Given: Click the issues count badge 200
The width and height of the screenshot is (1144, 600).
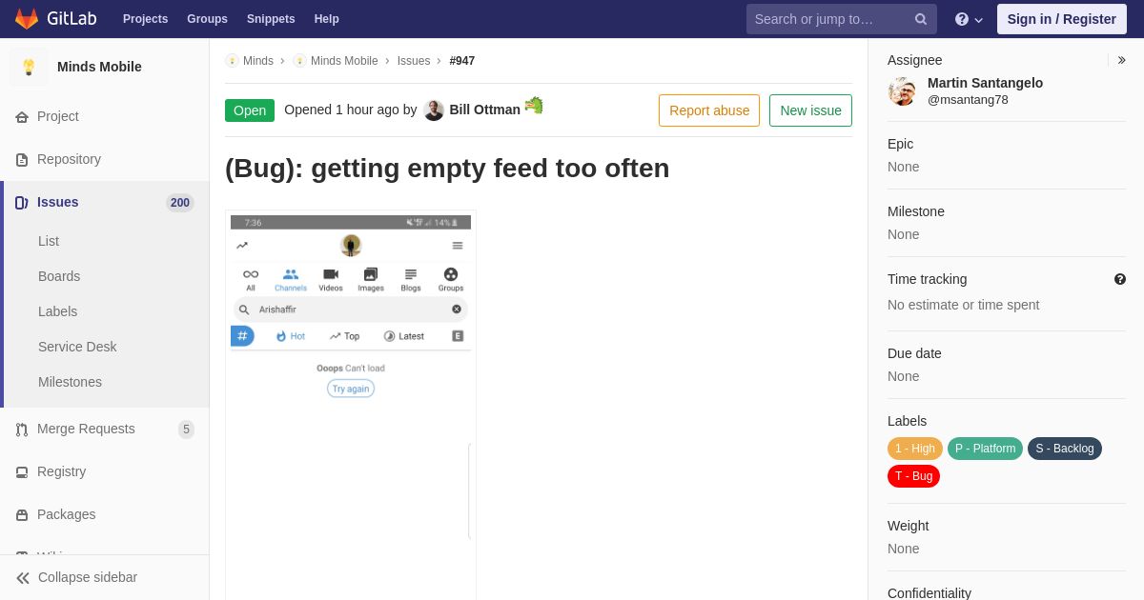Looking at the screenshot, I should (x=180, y=203).
